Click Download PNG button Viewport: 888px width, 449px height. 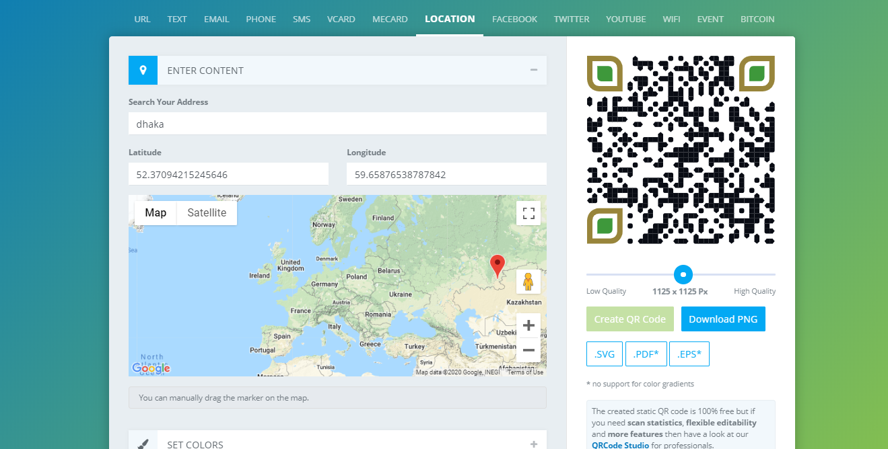[723, 319]
